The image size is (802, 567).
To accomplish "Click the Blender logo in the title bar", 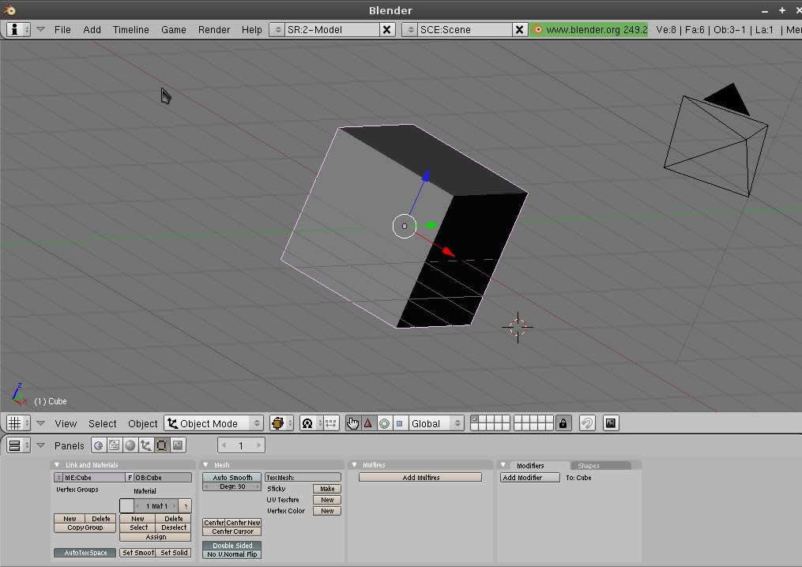I will (9, 9).
